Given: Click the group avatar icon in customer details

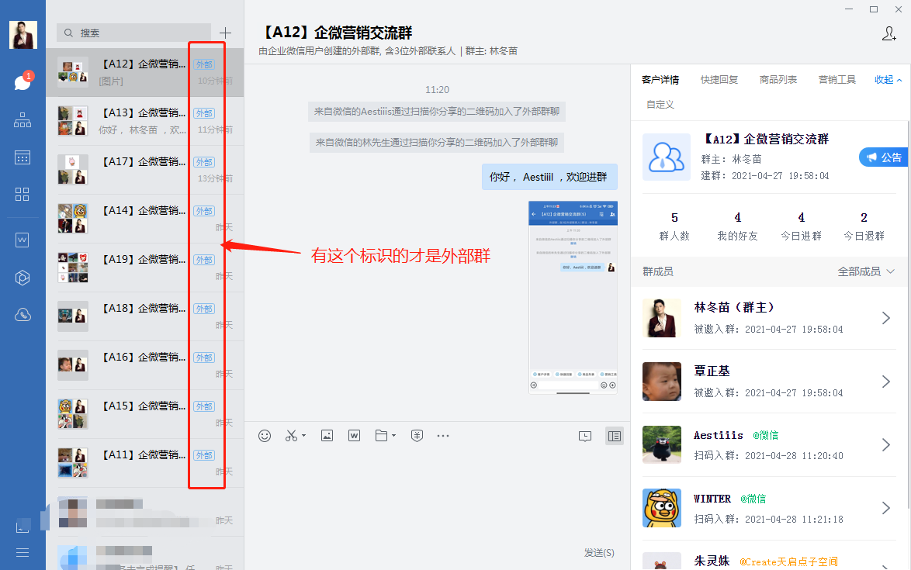Looking at the screenshot, I should coord(667,157).
